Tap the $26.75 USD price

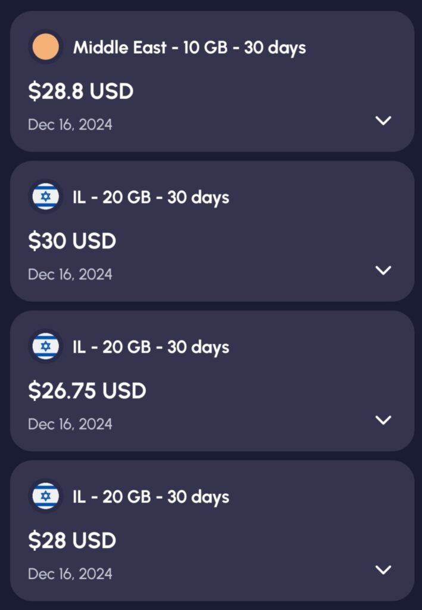pyautogui.click(x=87, y=391)
